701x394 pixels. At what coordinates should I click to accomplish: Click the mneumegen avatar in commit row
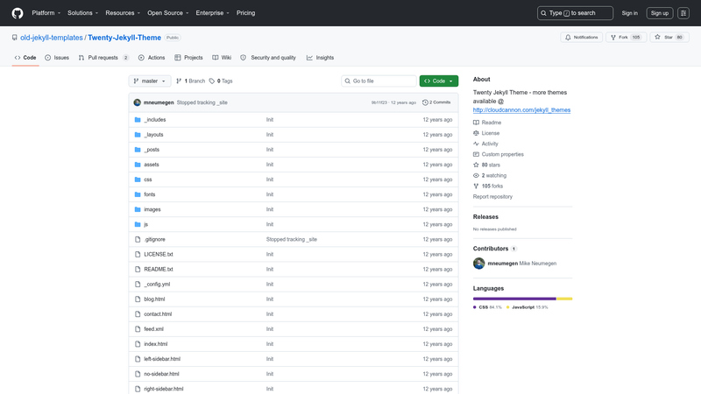tap(138, 102)
